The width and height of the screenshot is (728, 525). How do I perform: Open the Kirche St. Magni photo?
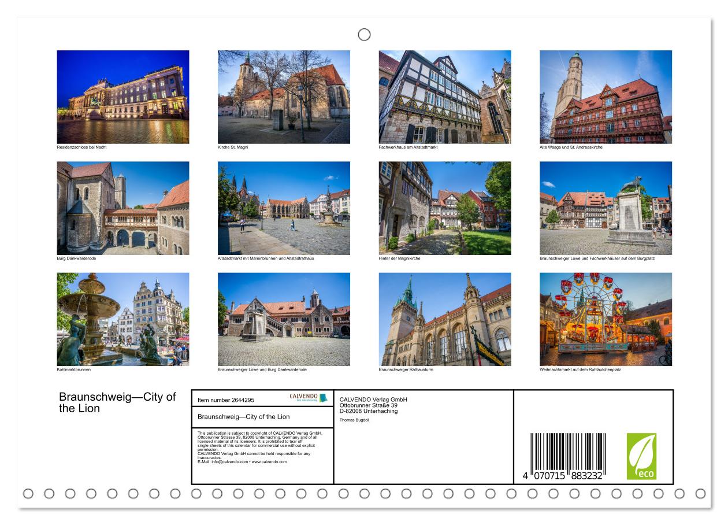point(284,97)
